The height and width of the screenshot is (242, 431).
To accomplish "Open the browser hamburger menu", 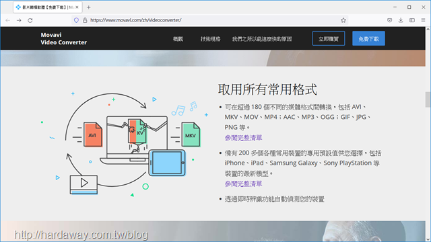I will point(424,20).
